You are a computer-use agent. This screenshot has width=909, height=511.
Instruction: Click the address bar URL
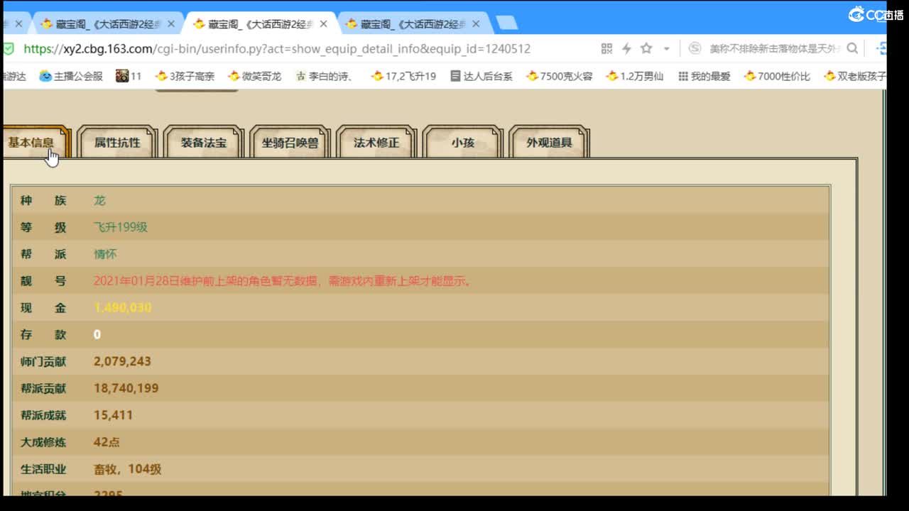point(277,49)
